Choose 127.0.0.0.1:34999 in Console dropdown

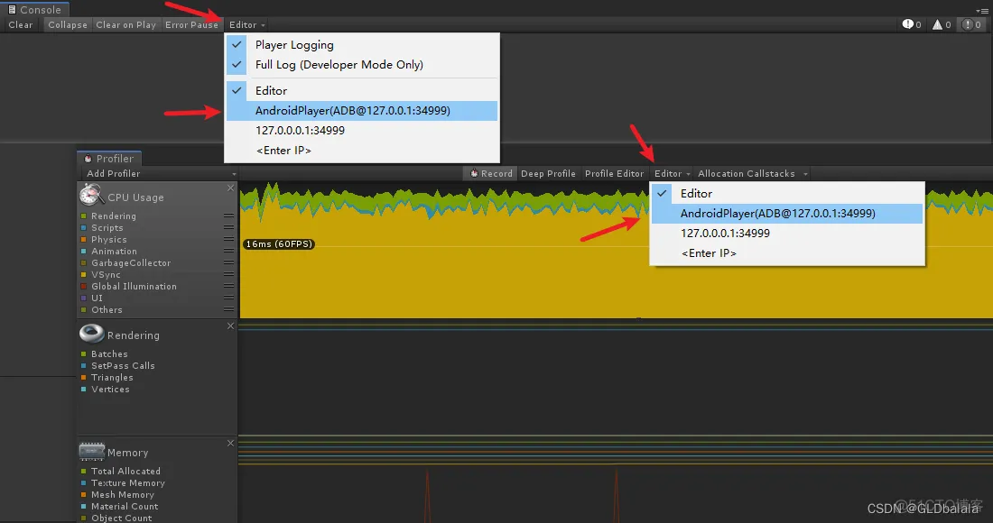click(362, 130)
